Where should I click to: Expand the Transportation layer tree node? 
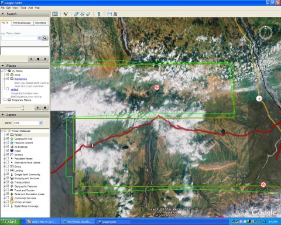click(4, 182)
